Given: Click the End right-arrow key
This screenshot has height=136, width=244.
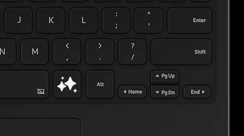Looking at the screenshot, I should pyautogui.click(x=197, y=92).
